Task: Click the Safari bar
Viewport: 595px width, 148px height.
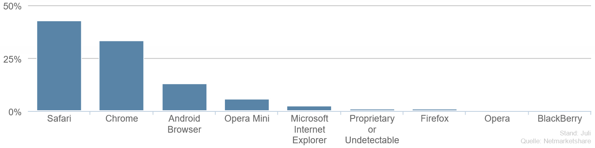Action: tap(59, 66)
